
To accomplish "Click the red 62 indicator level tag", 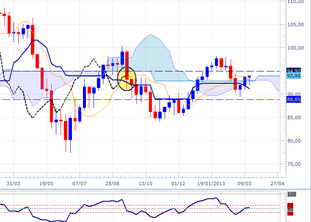I will click(x=290, y=205).
